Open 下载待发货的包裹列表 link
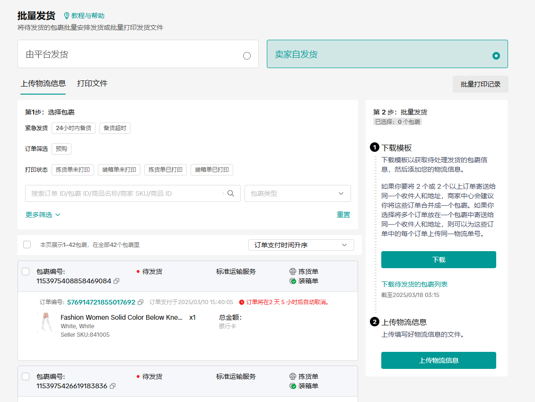 tap(414, 284)
